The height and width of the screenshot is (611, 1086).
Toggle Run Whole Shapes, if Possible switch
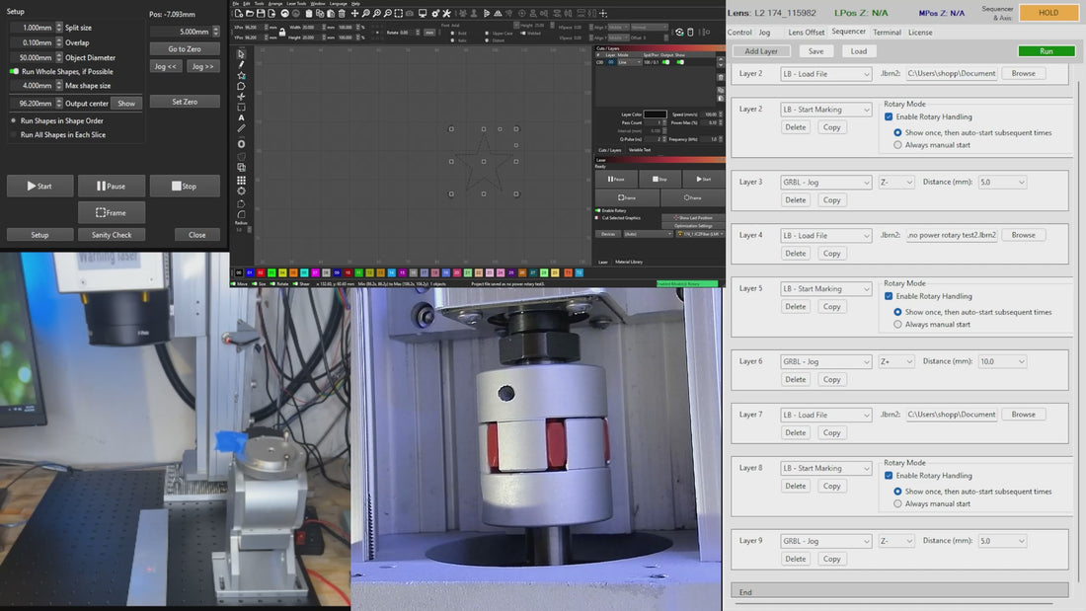15,72
